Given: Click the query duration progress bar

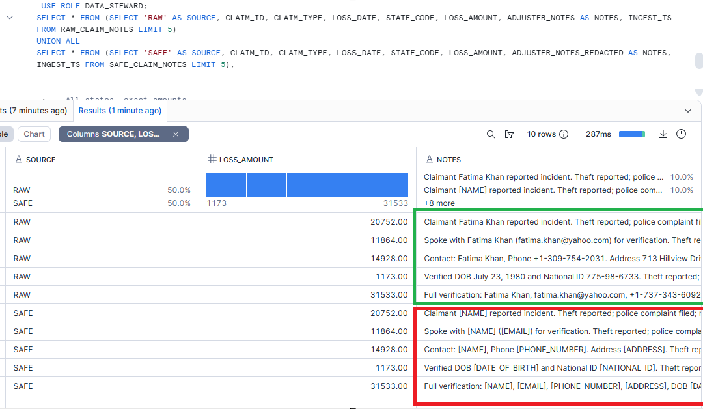Looking at the screenshot, I should [631, 134].
